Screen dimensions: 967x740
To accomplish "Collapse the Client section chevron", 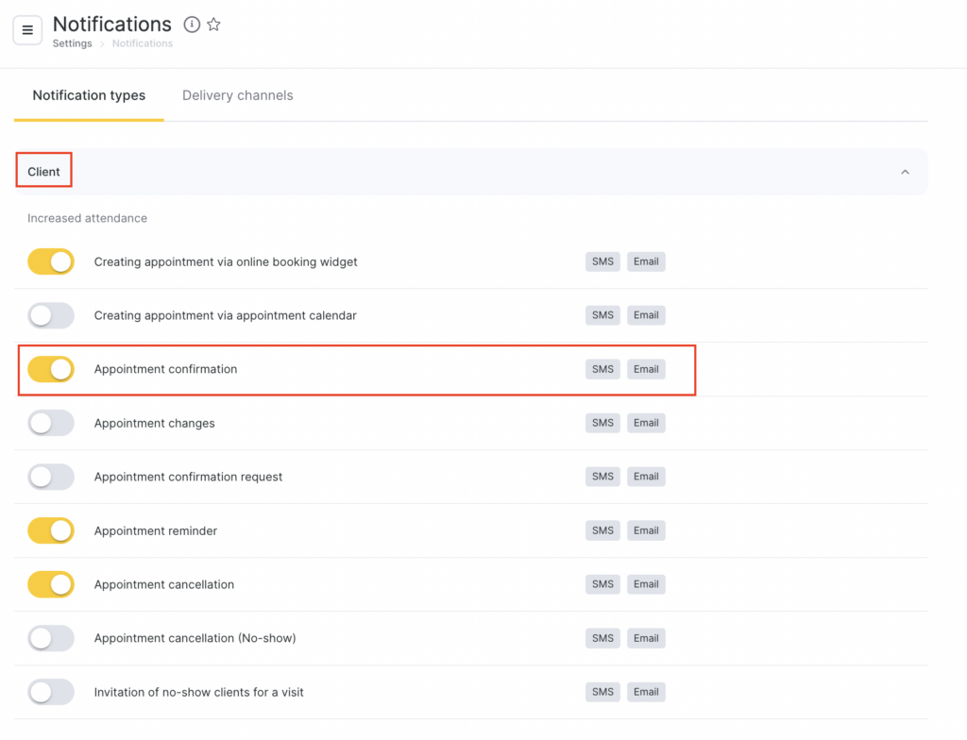I will (x=905, y=172).
